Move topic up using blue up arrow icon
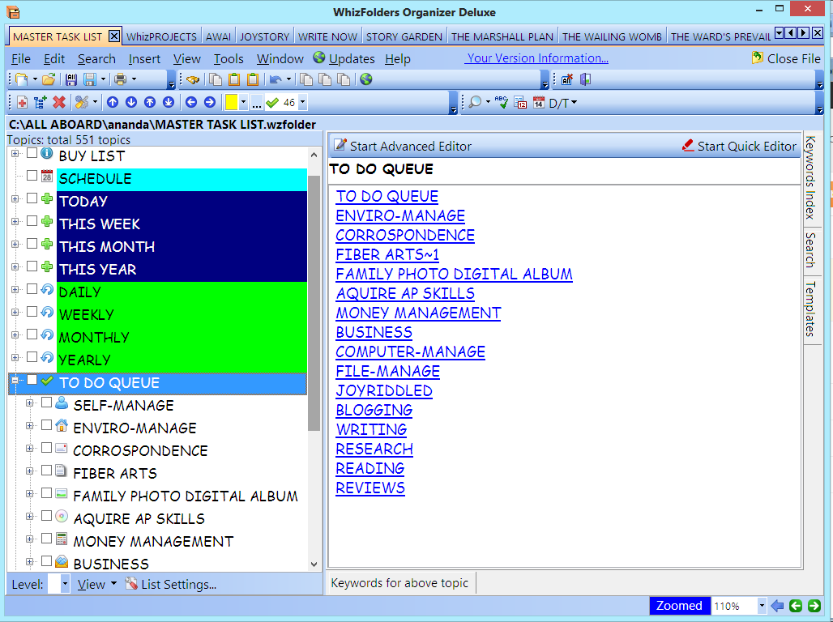This screenshot has width=833, height=622. click(x=113, y=102)
